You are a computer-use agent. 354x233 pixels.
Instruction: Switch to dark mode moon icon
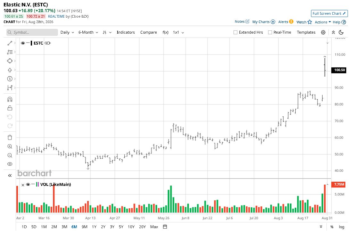pos(341,32)
